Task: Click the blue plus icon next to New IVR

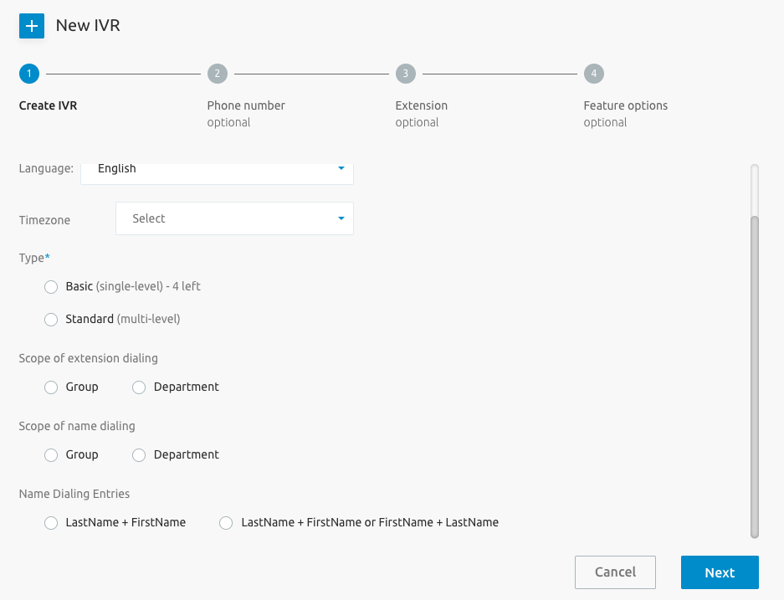Action: (x=32, y=26)
